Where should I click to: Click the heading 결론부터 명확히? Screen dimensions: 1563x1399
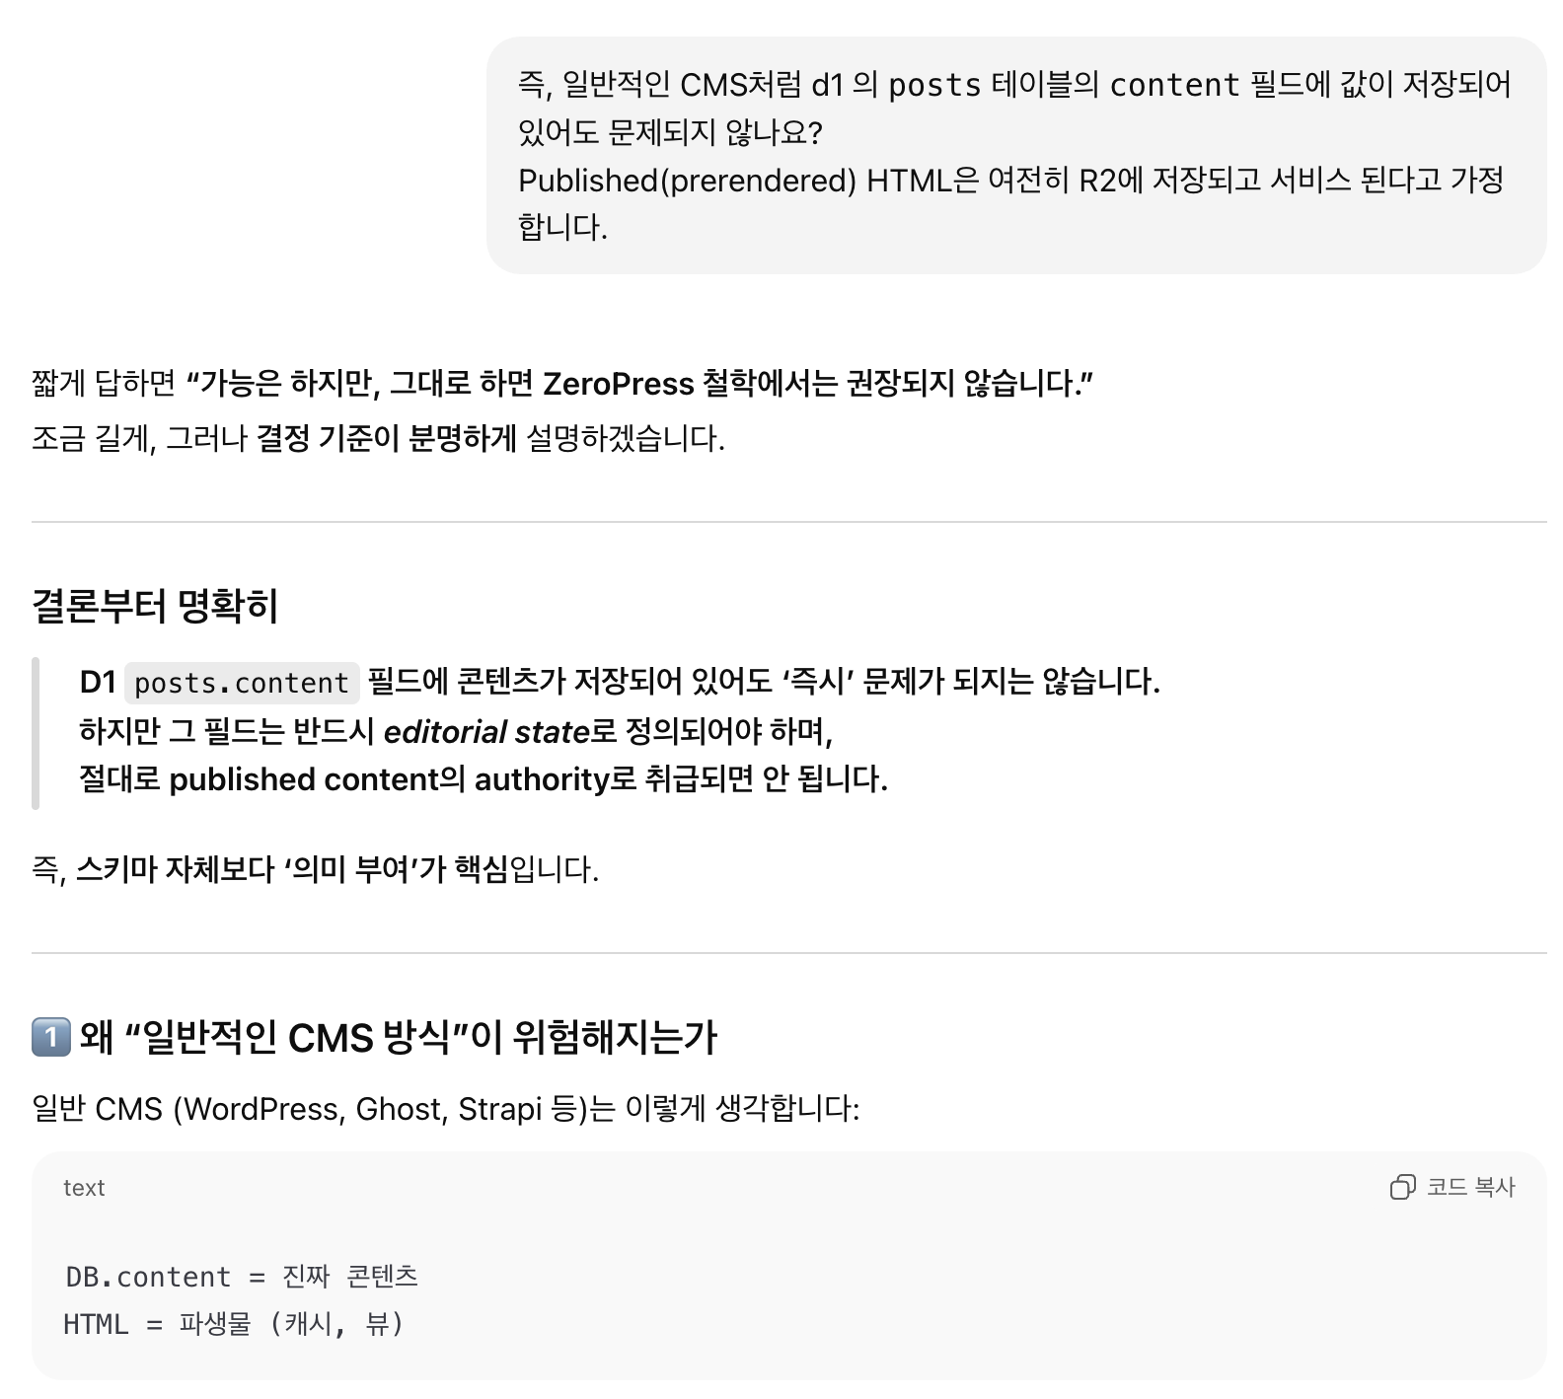pos(155,606)
